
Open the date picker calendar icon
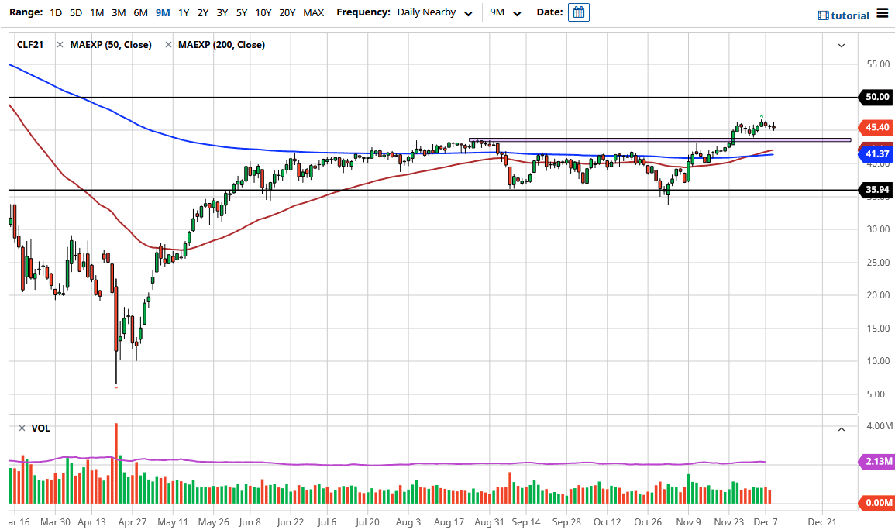point(578,13)
